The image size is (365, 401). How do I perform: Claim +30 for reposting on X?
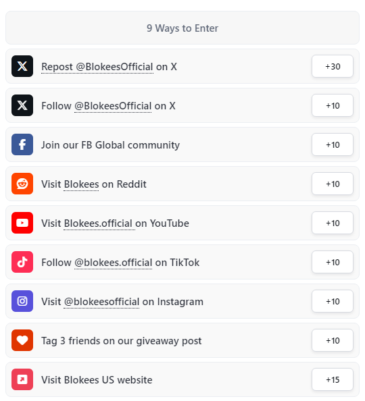[x=333, y=66]
